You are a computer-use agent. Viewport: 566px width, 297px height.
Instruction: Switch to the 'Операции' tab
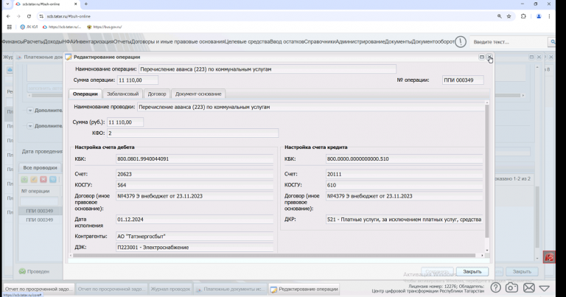pyautogui.click(x=85, y=94)
